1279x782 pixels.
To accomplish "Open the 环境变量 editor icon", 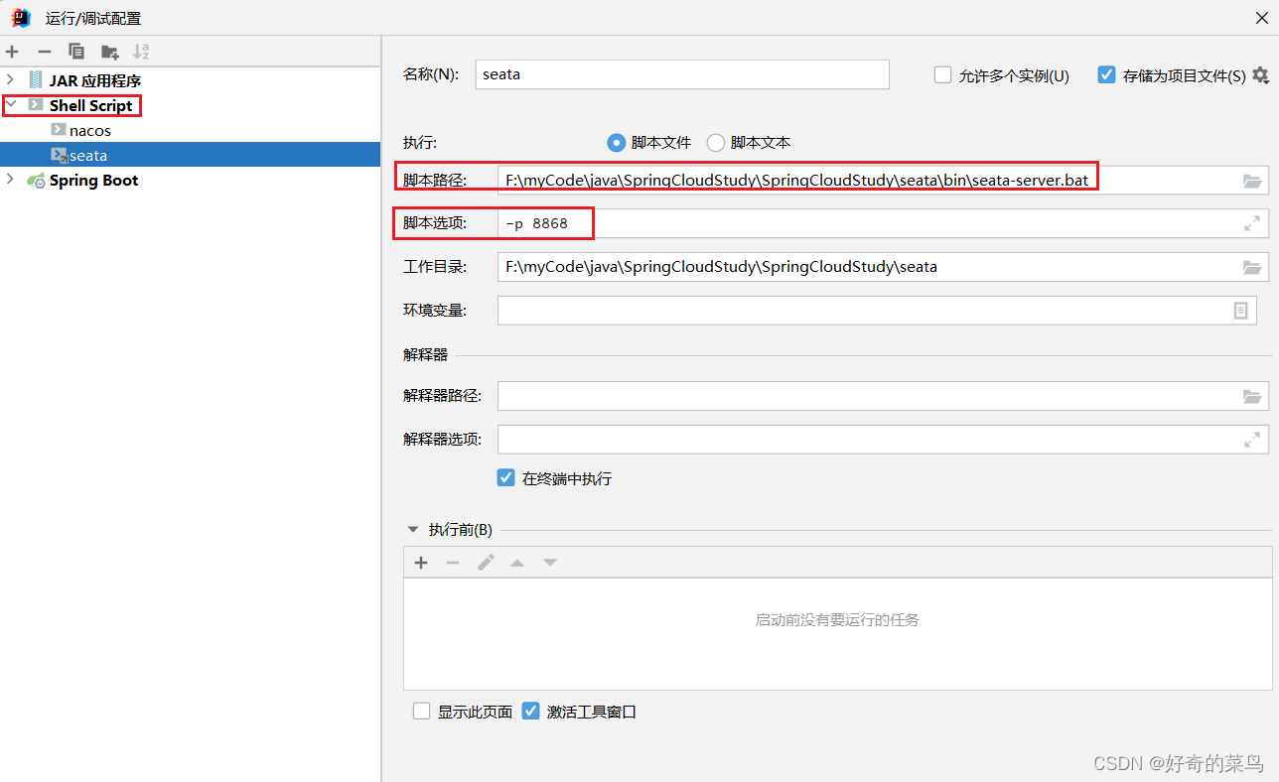I will pos(1240,311).
